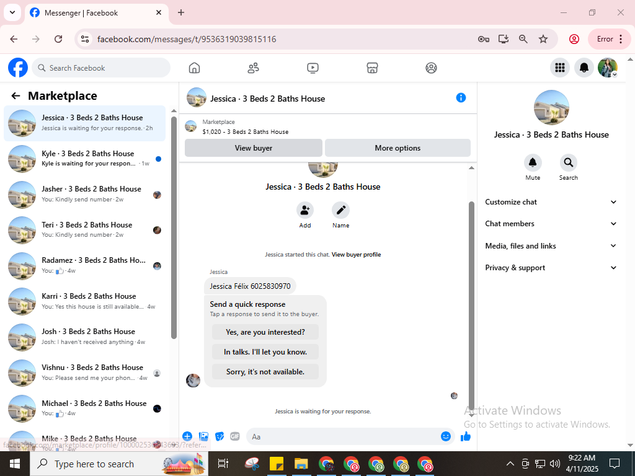The width and height of the screenshot is (635, 476).
Task: Open View buyer profile link
Action: (357, 255)
